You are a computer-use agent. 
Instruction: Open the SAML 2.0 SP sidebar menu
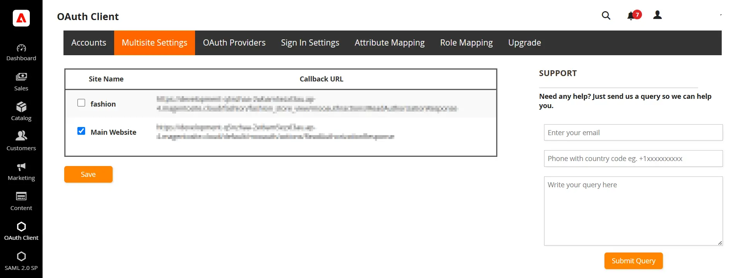tap(21, 261)
